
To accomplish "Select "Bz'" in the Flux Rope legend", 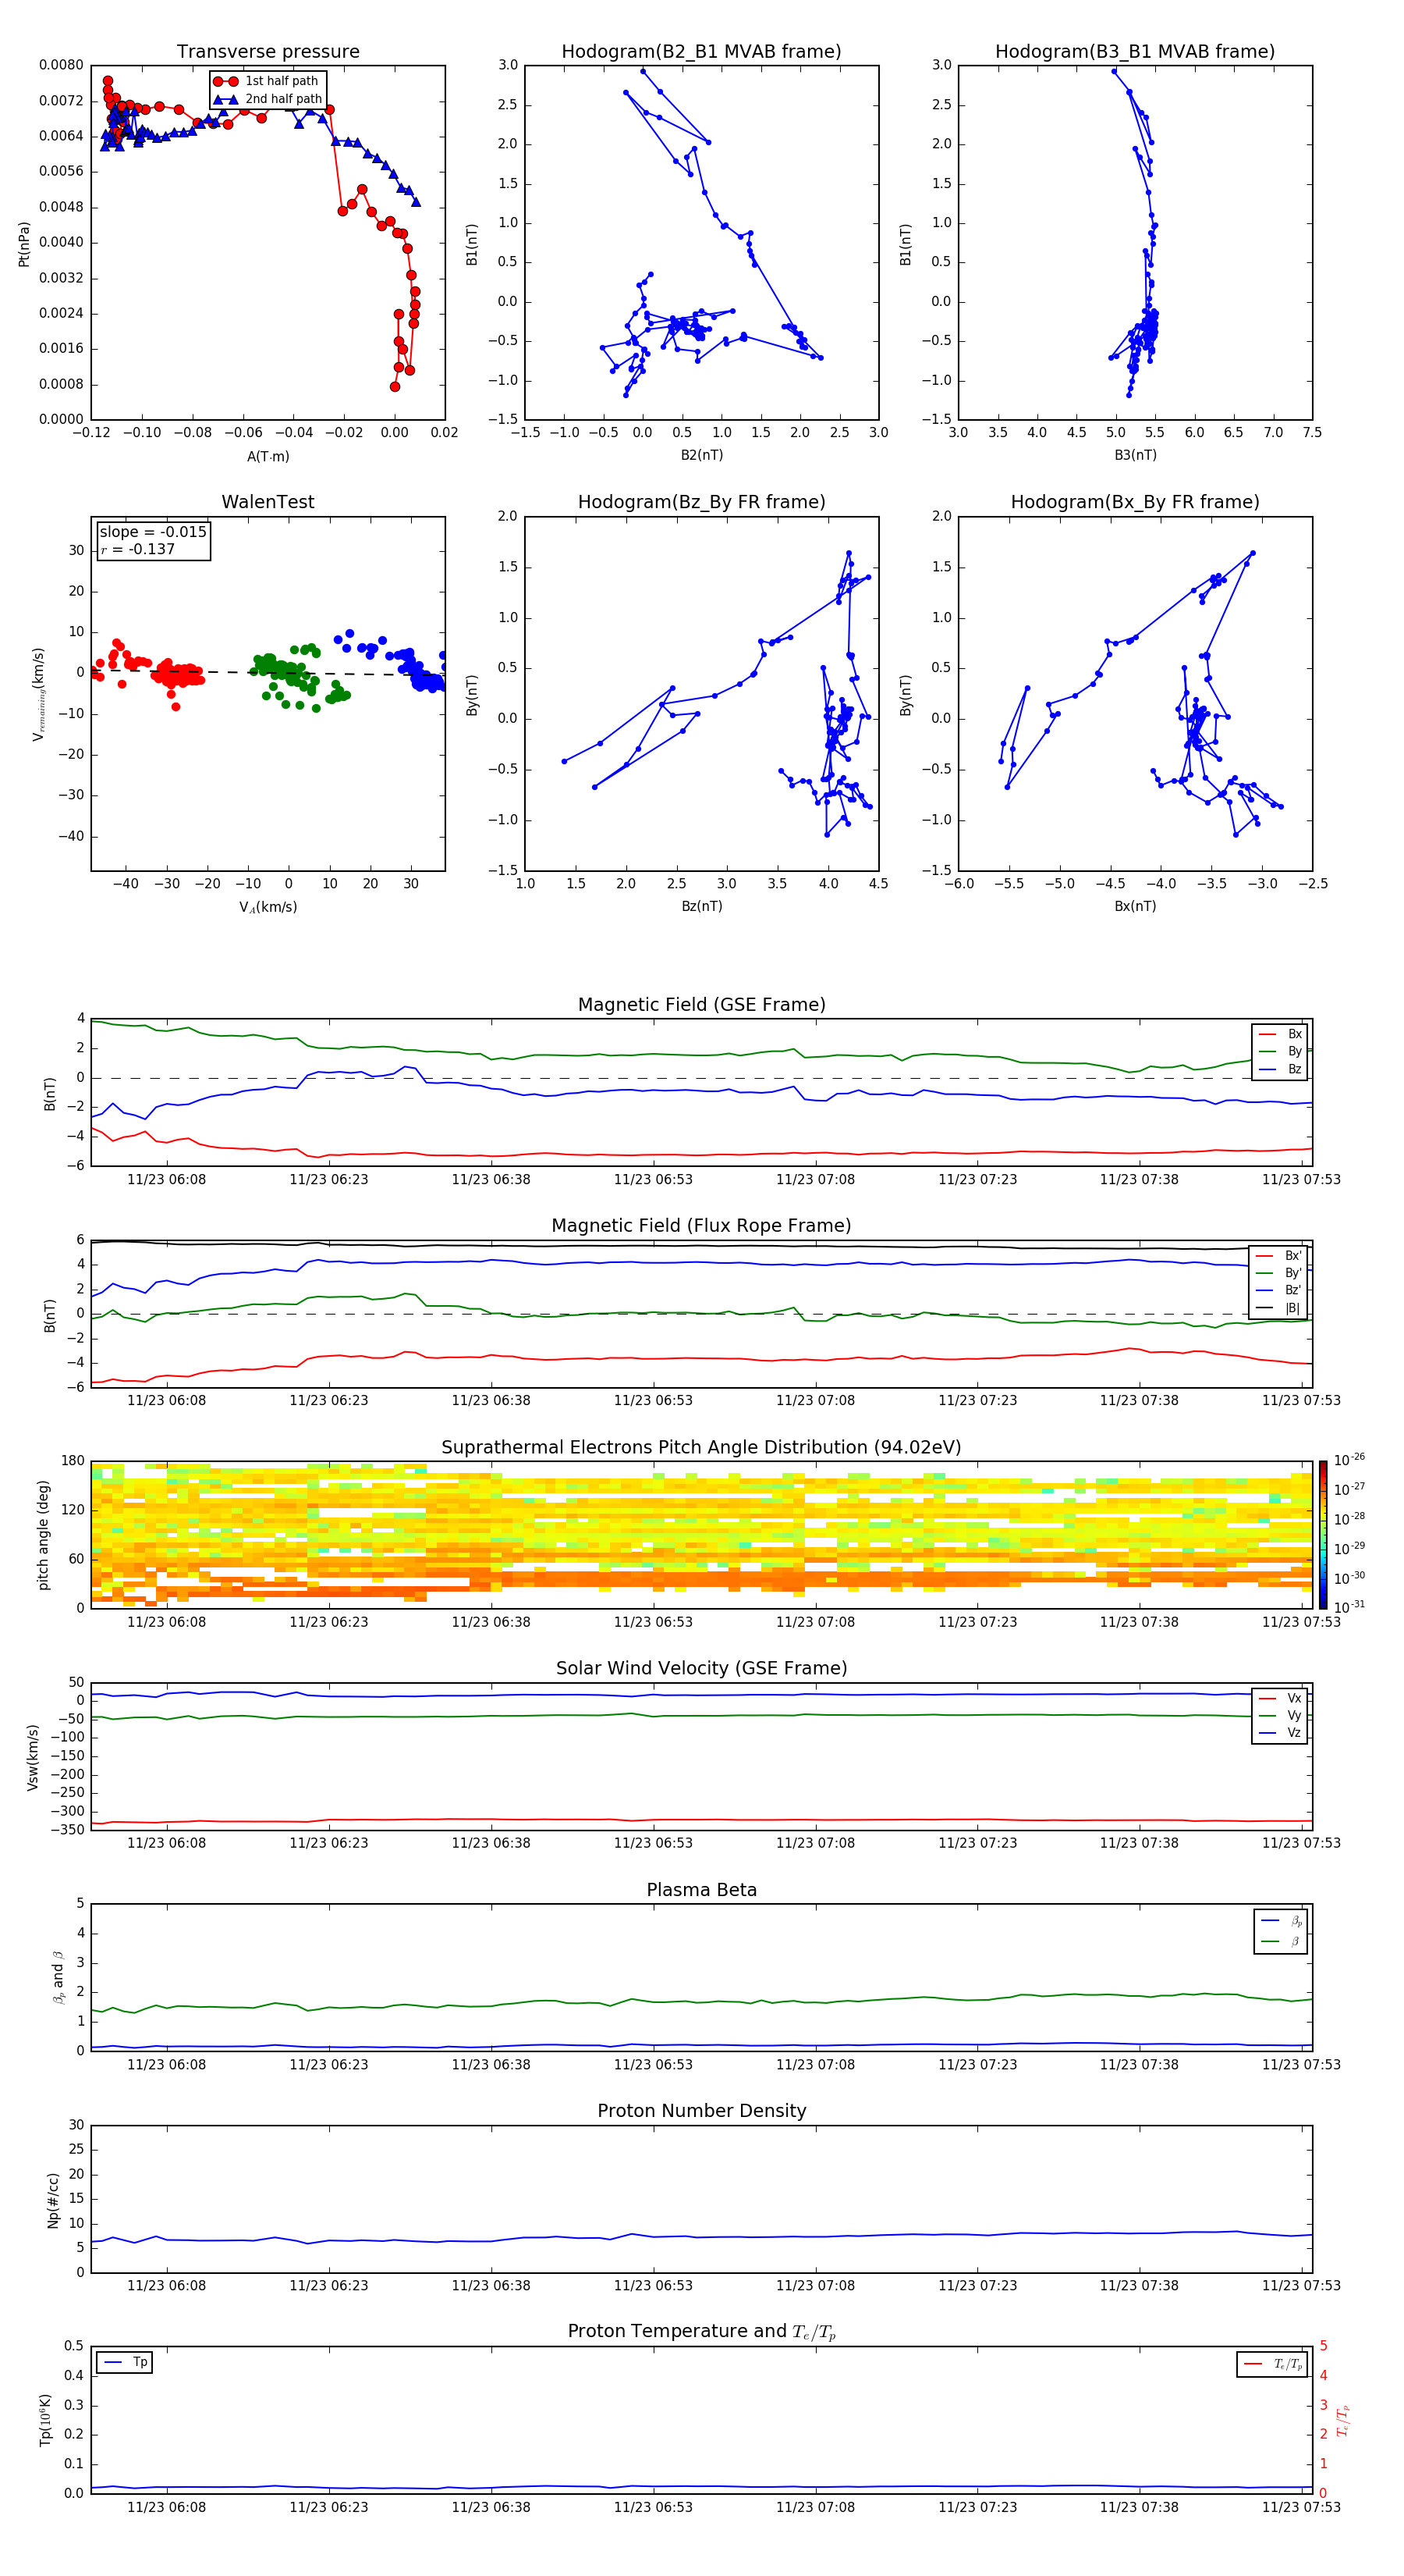I will coord(1293,1290).
